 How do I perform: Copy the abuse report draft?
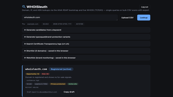(69, 92)
